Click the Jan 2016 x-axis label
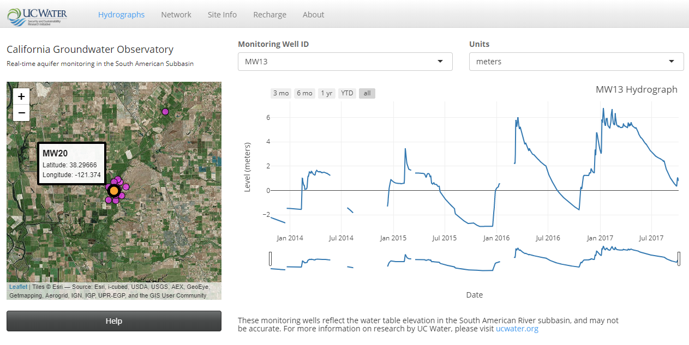Viewport: 689px width, 345px height. [x=496, y=238]
